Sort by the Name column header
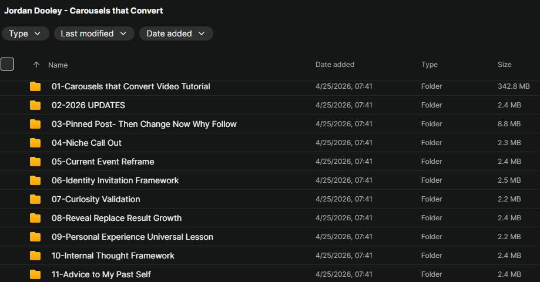 [x=58, y=65]
